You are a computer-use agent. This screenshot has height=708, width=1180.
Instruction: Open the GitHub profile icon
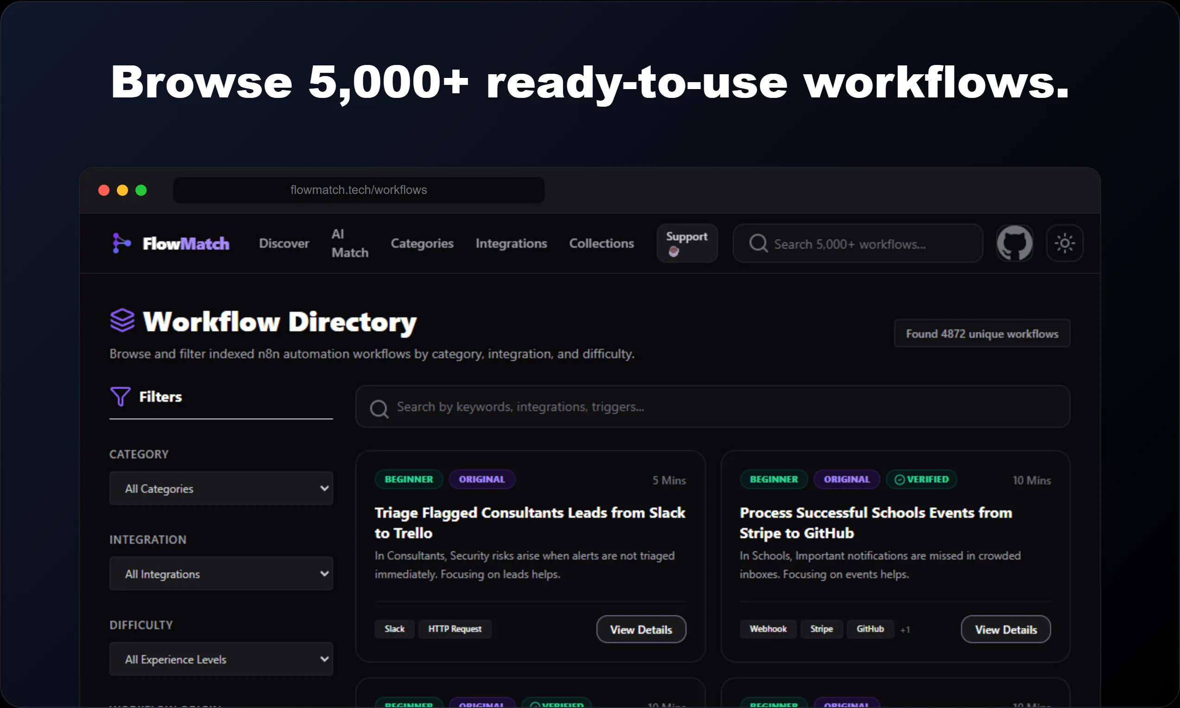1014,243
